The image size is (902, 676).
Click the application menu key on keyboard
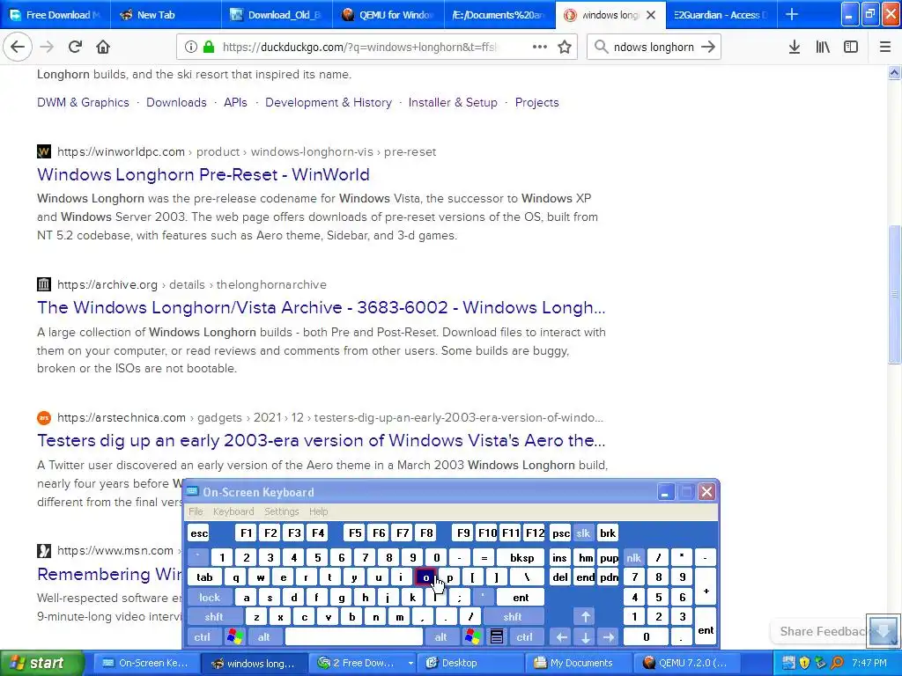click(x=497, y=636)
